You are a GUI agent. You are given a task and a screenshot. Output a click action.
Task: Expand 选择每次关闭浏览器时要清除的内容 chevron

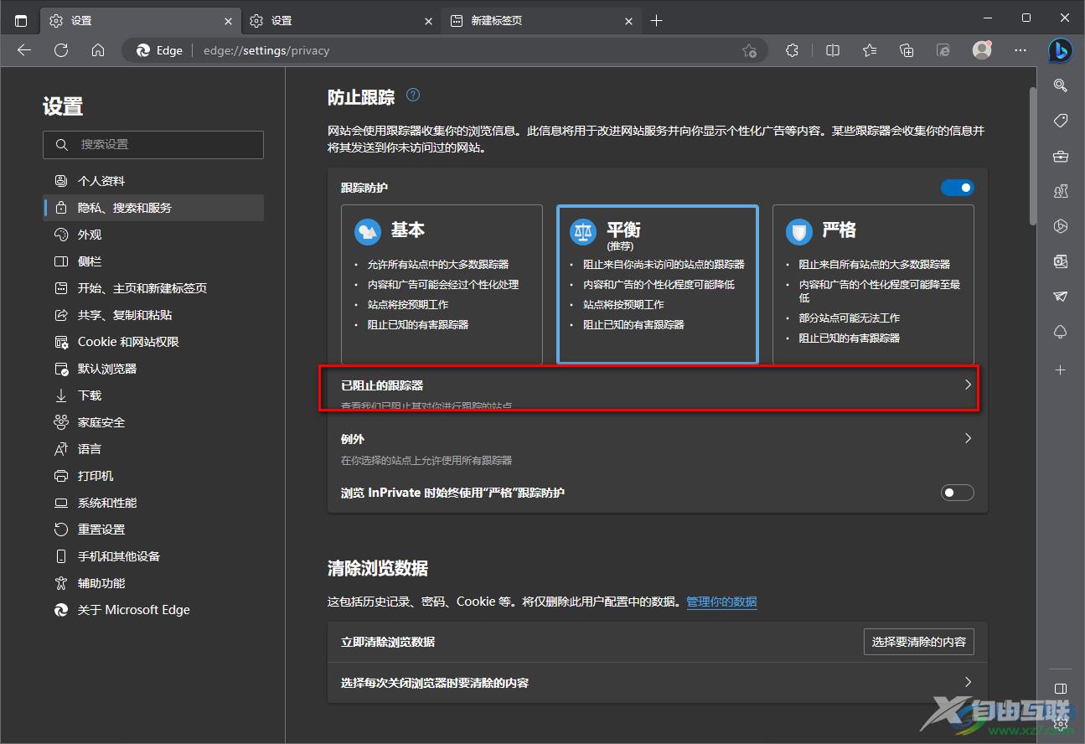[x=969, y=682]
